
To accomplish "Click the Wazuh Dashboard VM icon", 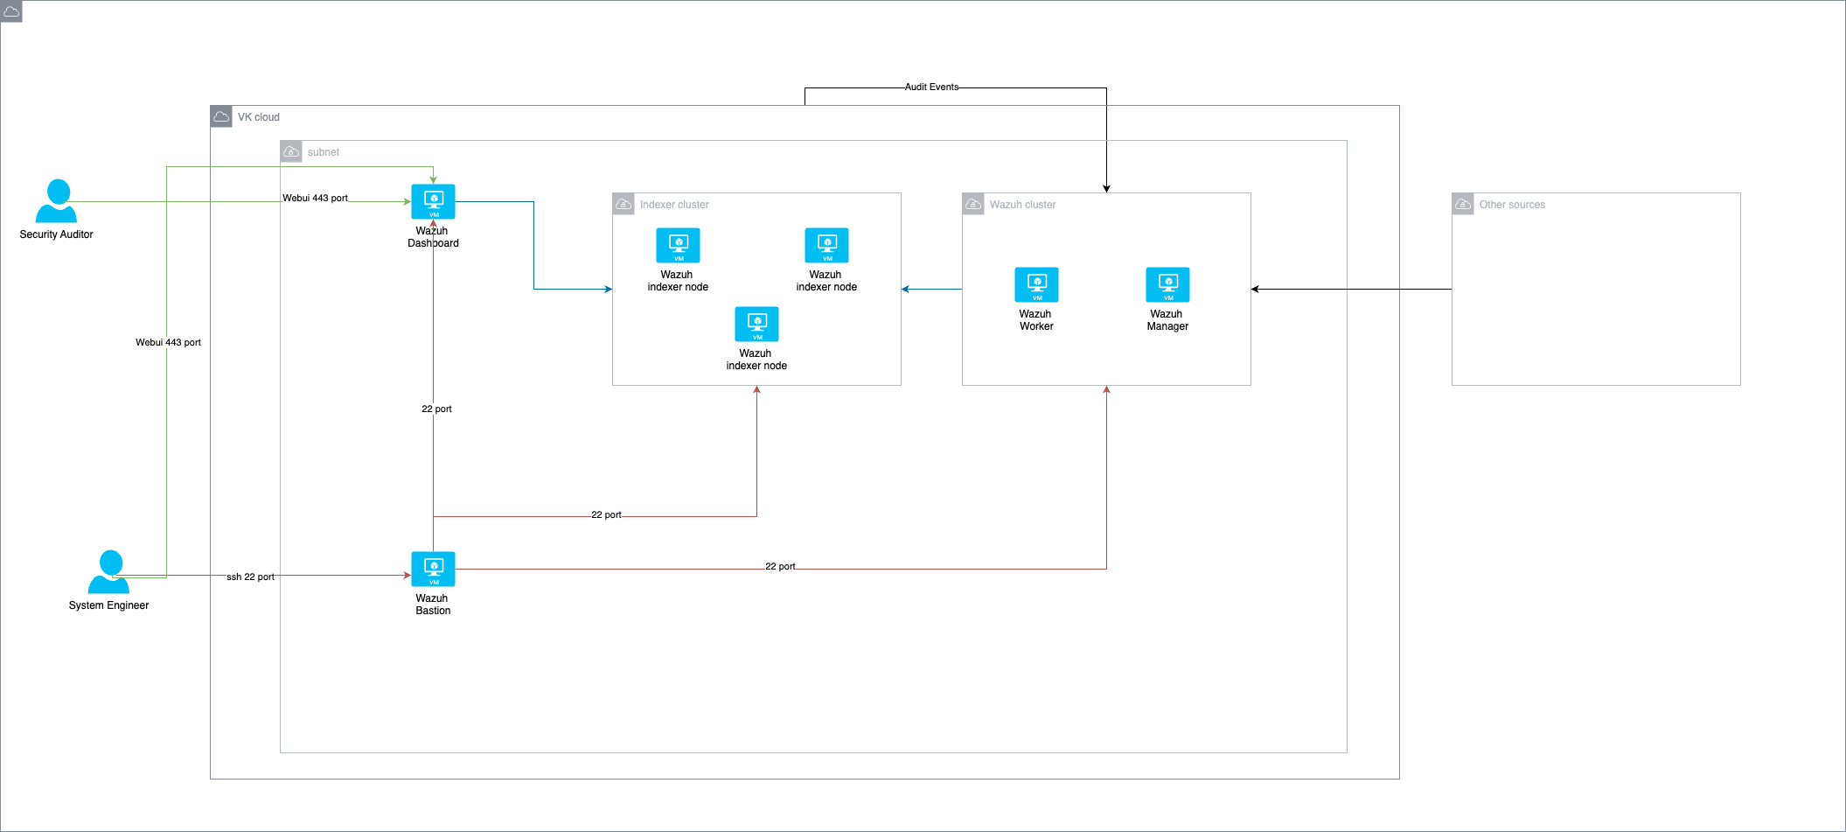I will (x=433, y=201).
